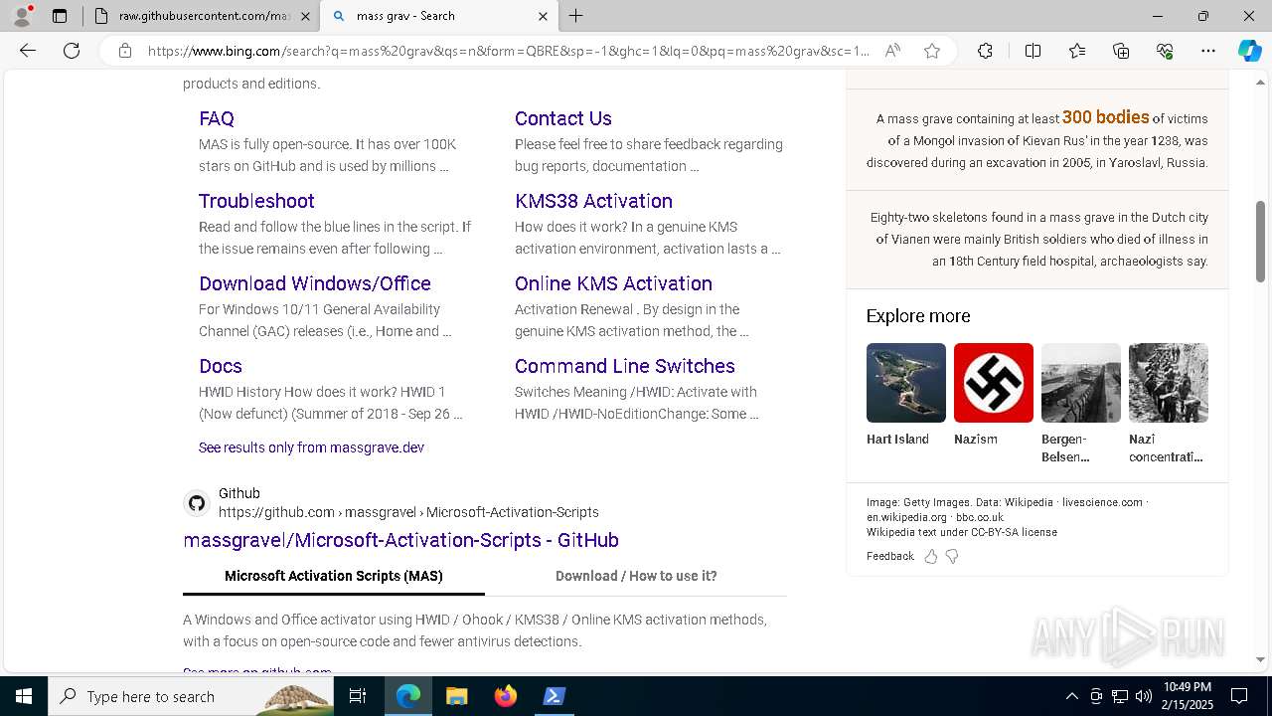Click scroll up arrow of page scrollbar
This screenshot has width=1272, height=716.
pos(1261,83)
